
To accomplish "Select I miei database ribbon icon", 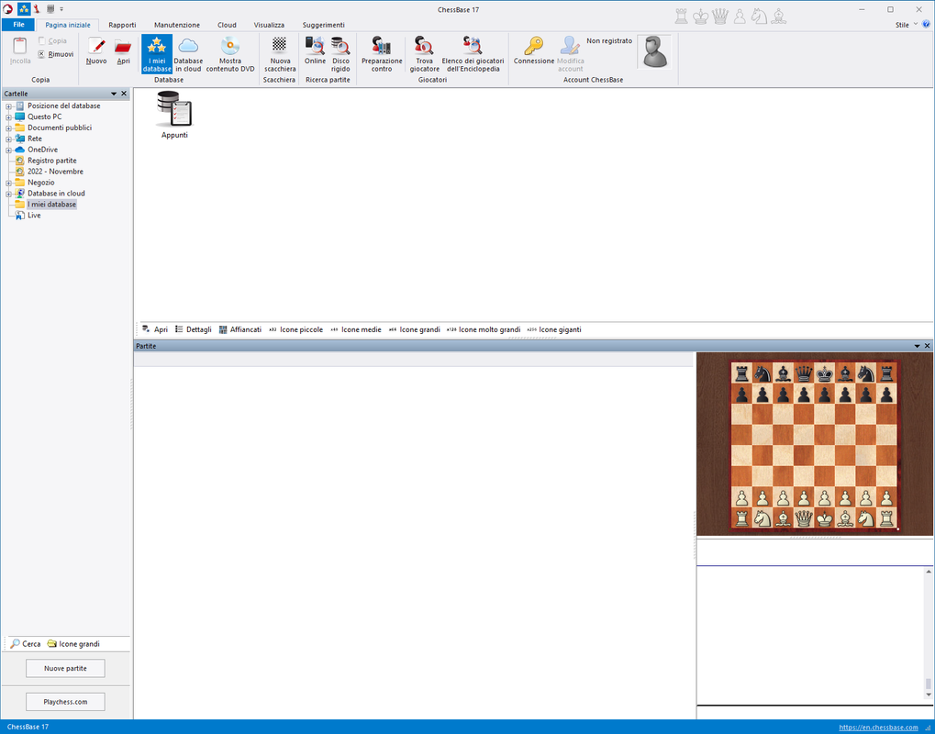I will coord(157,53).
